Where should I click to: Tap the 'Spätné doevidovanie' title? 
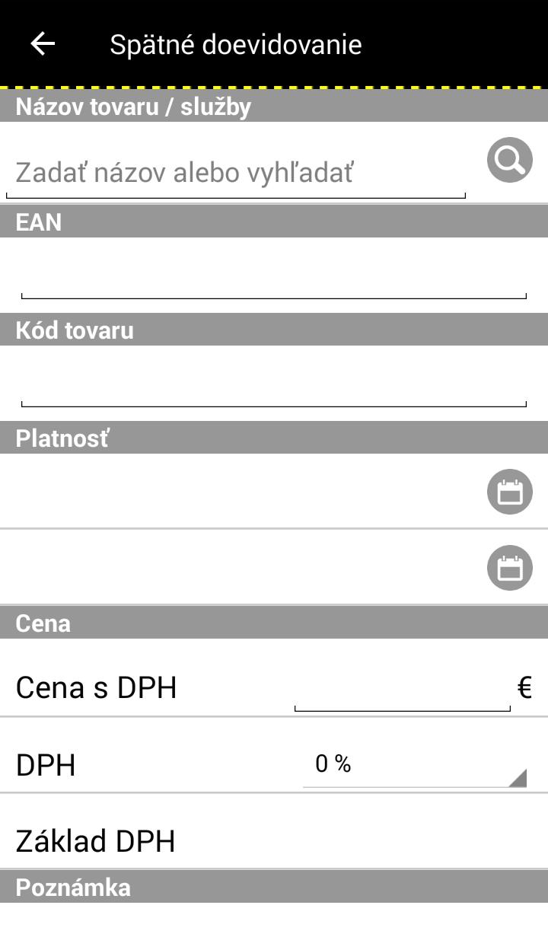pyautogui.click(x=236, y=44)
